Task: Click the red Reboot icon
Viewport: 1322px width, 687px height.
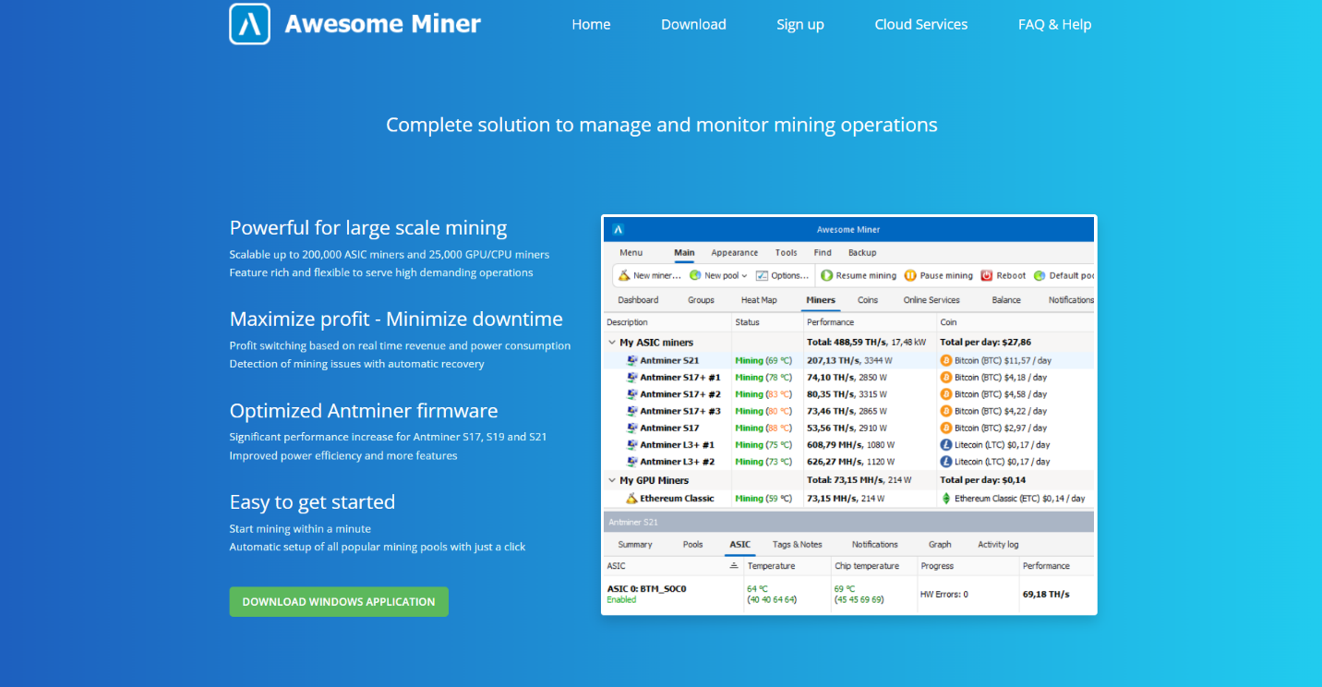Action: pyautogui.click(x=984, y=274)
